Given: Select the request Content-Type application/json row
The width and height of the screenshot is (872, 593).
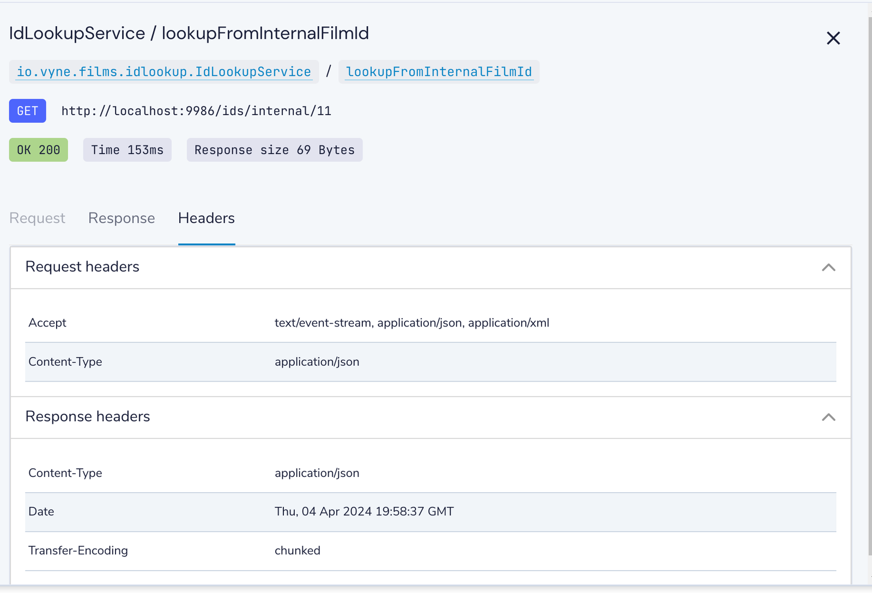Looking at the screenshot, I should (x=431, y=362).
